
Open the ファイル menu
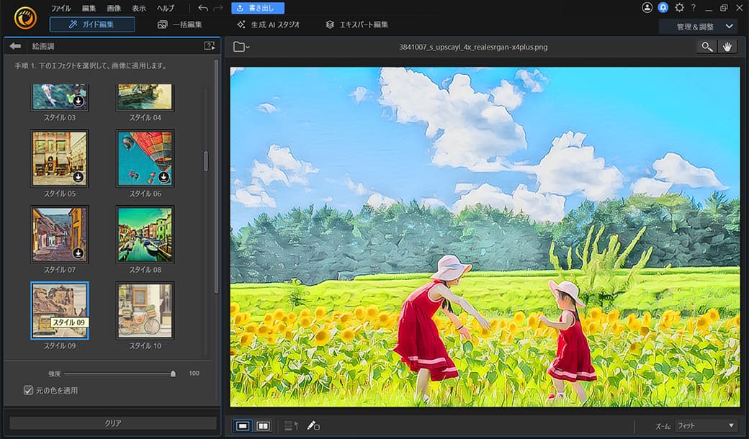pyautogui.click(x=60, y=7)
